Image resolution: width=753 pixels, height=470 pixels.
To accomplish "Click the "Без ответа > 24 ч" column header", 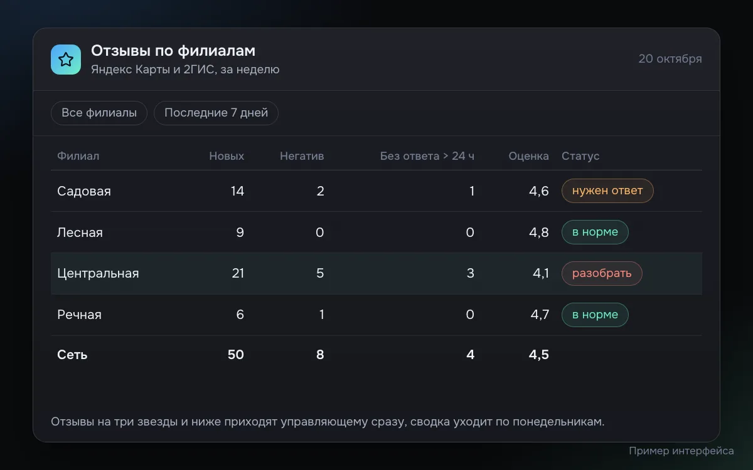I will [x=427, y=156].
